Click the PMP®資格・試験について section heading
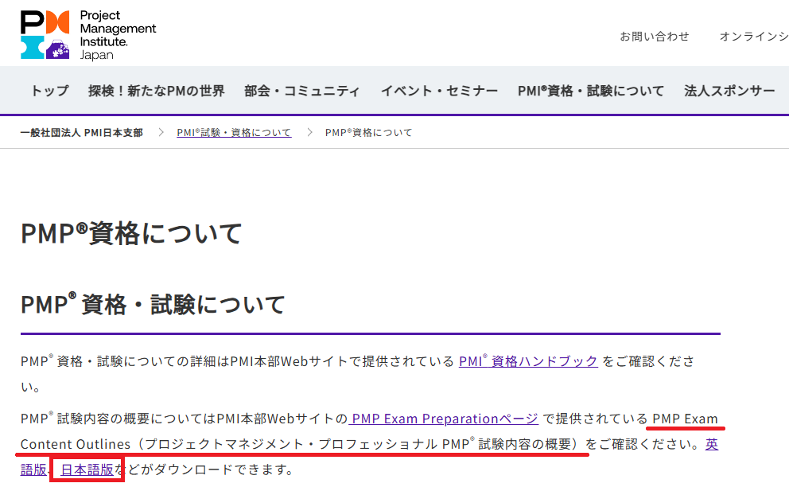Screen dimensions: 789x487 coord(153,304)
